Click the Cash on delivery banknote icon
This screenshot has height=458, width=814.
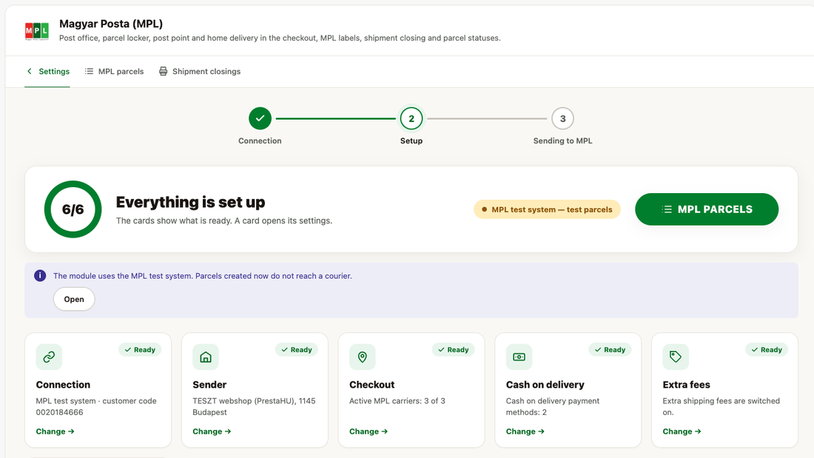pyautogui.click(x=519, y=357)
